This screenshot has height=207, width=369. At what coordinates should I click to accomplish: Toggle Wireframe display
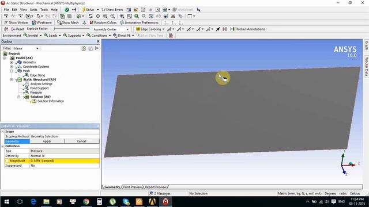(x=42, y=22)
